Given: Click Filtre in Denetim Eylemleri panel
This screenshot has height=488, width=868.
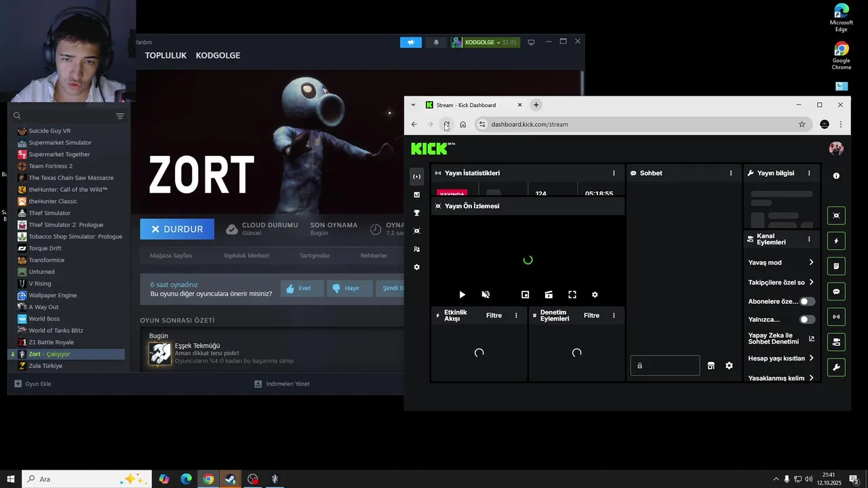Looking at the screenshot, I should tap(591, 316).
